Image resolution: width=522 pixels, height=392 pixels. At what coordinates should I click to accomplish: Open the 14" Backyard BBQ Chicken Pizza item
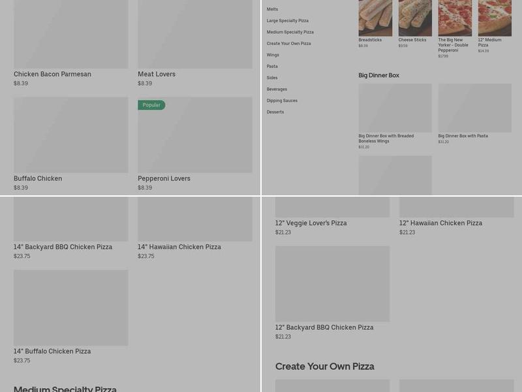click(70, 228)
